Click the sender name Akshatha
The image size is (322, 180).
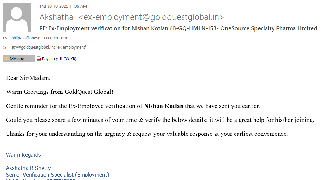tap(56, 17)
